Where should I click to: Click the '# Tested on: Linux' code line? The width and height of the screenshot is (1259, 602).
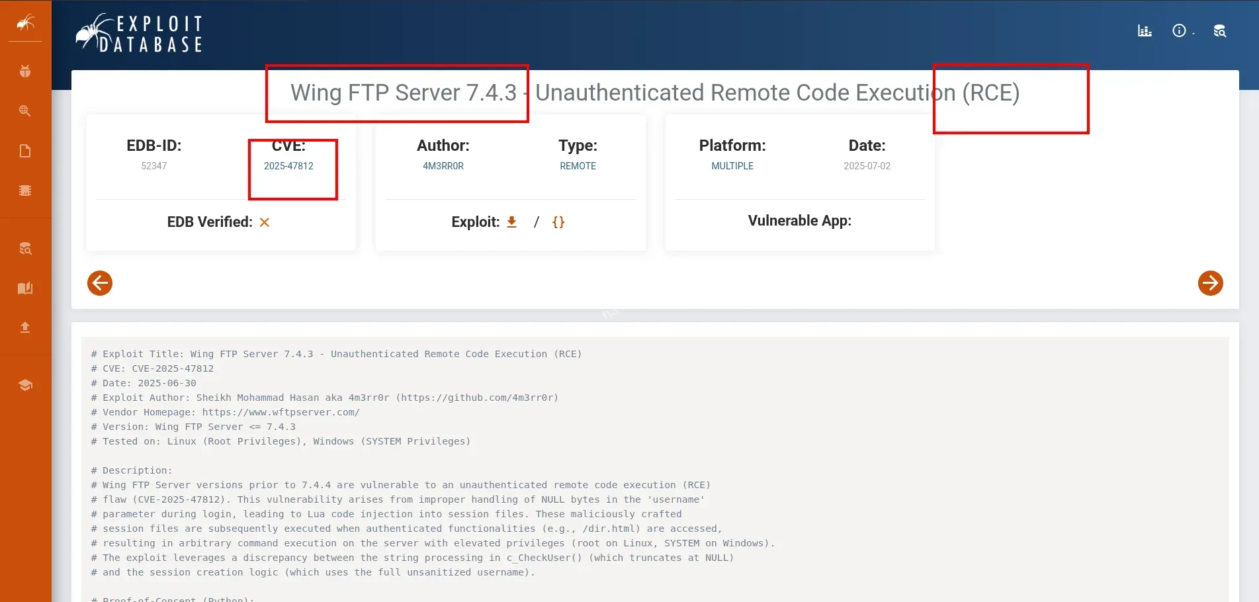pyautogui.click(x=281, y=441)
